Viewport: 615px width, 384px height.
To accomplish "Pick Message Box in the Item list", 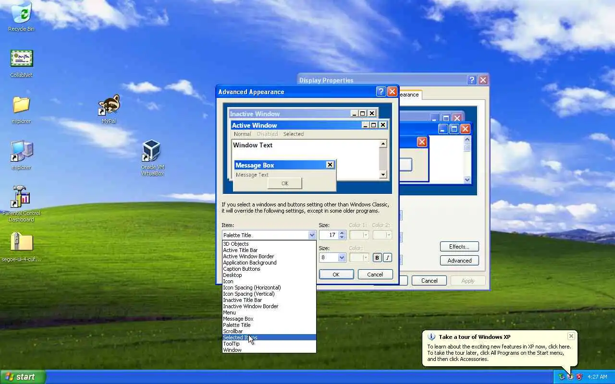I will [269, 319].
